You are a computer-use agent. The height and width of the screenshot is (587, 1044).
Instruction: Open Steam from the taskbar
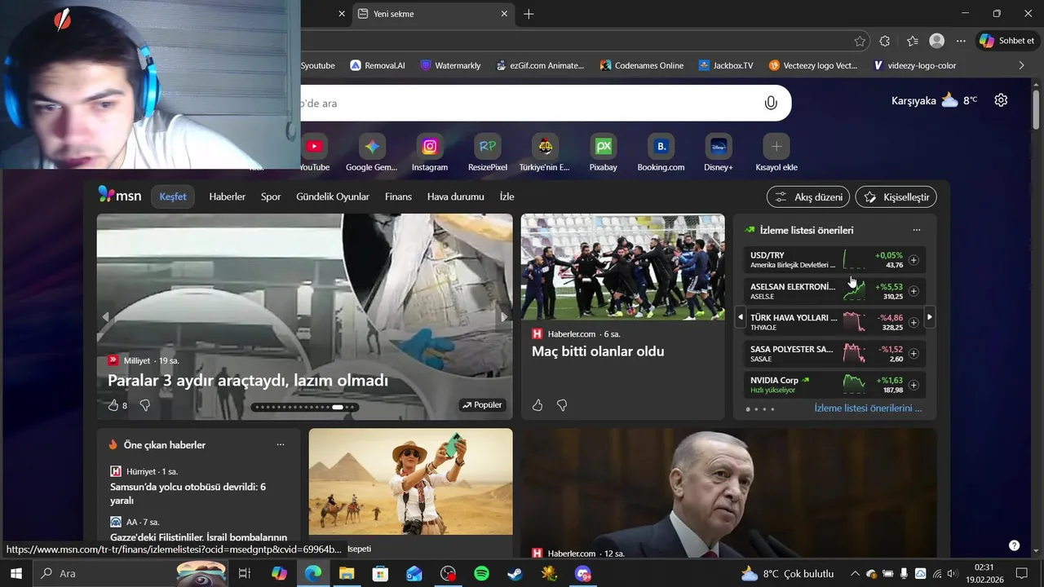(515, 574)
